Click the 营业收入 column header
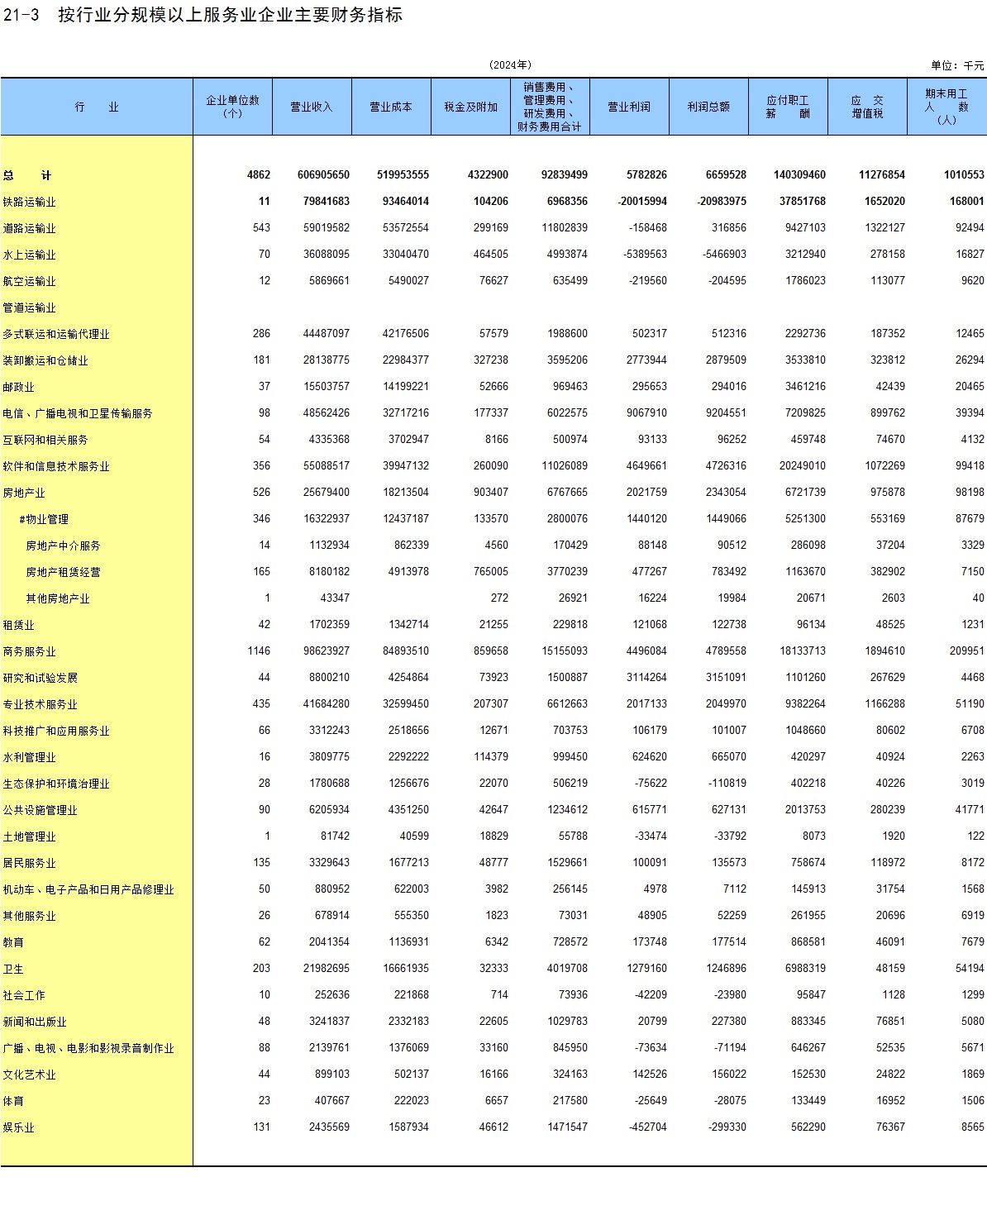 (x=312, y=107)
